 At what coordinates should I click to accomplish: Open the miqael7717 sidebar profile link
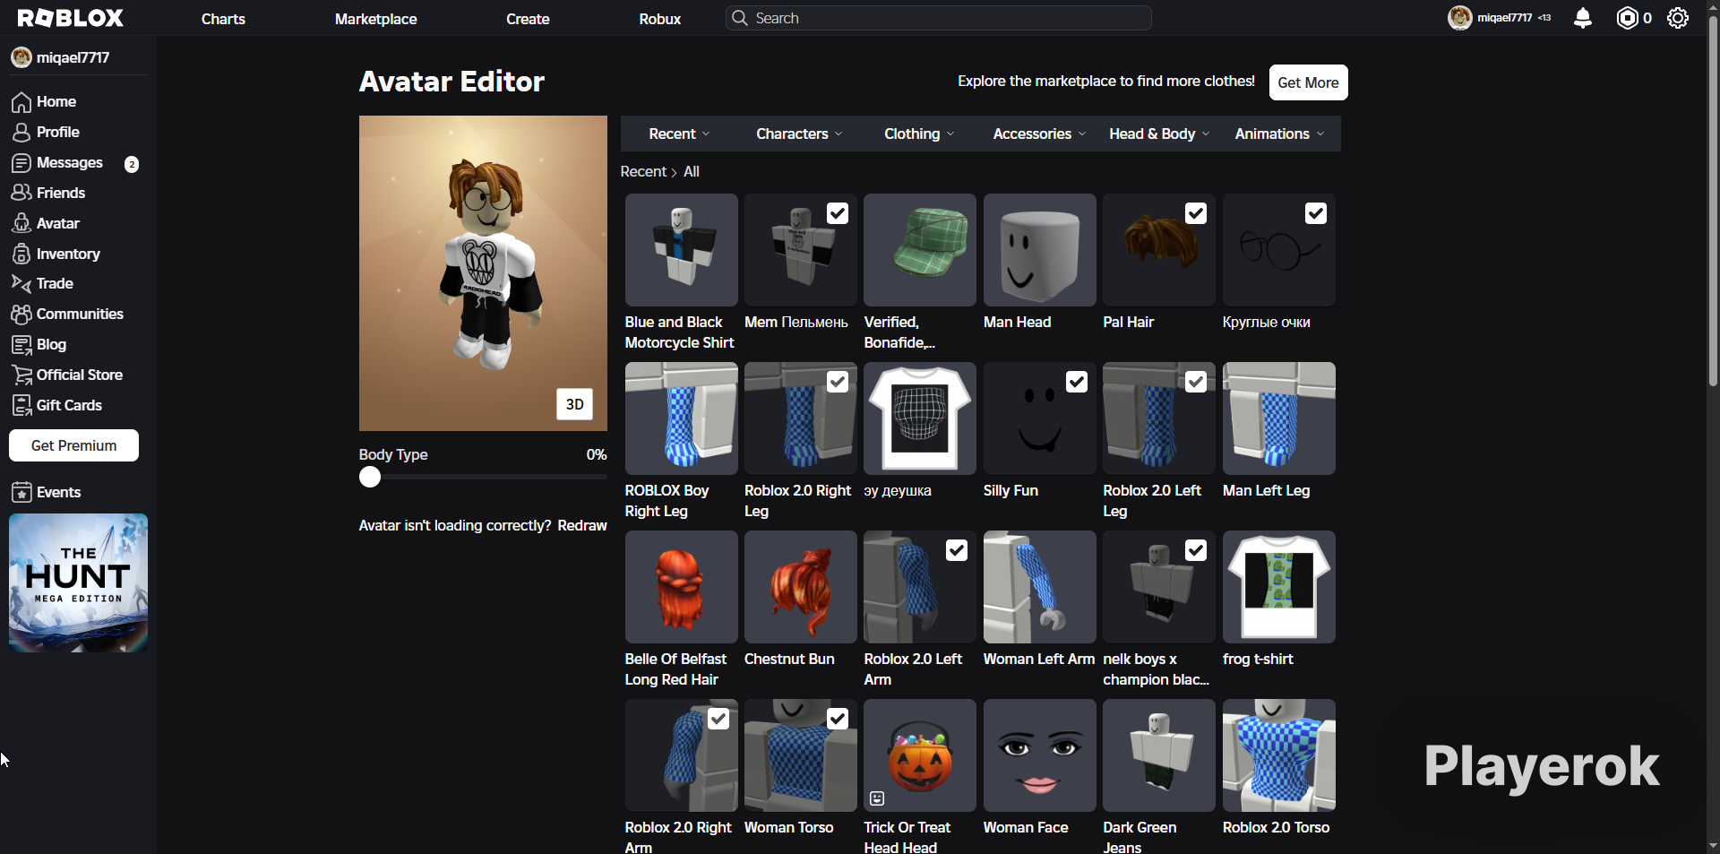point(61,57)
